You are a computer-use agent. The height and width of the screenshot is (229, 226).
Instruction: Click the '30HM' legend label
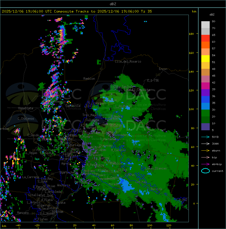point(215,144)
